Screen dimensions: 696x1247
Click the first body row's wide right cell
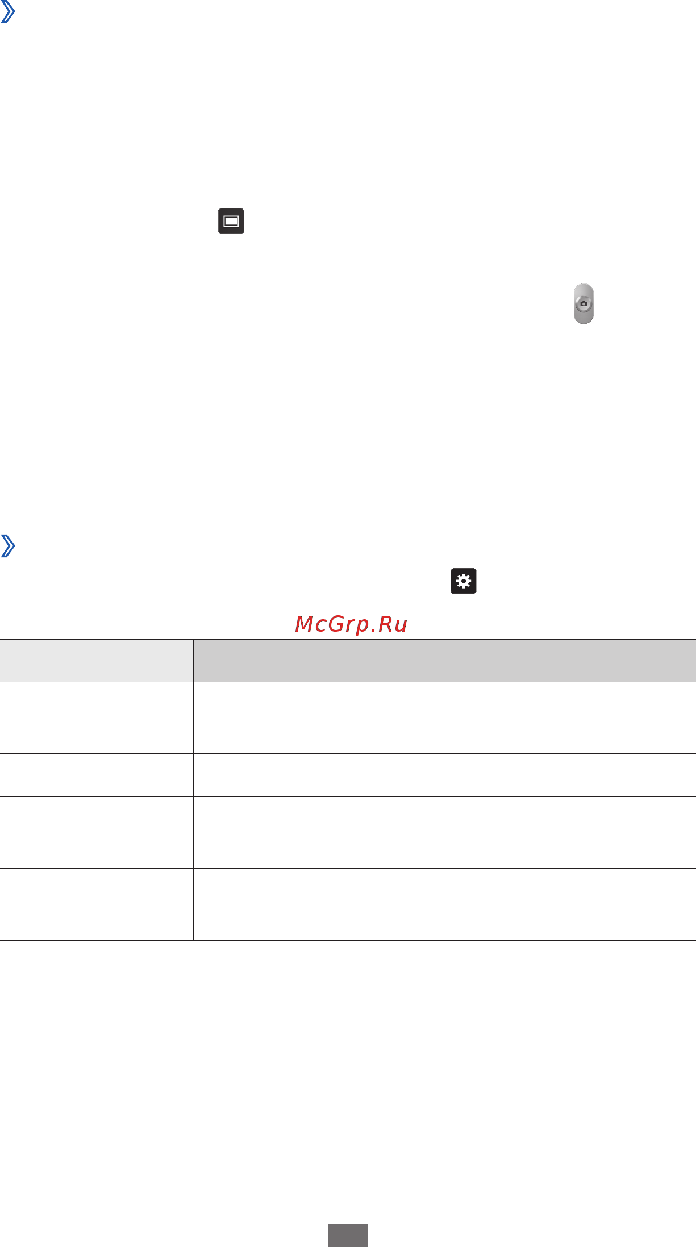point(445,718)
